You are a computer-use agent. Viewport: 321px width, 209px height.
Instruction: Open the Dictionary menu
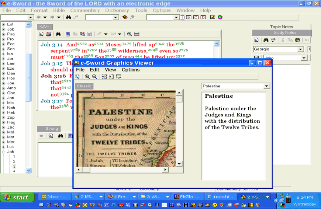[117, 10]
